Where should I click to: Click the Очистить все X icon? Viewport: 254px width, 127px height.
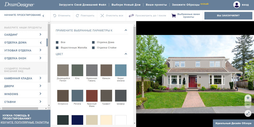coord(102,16)
